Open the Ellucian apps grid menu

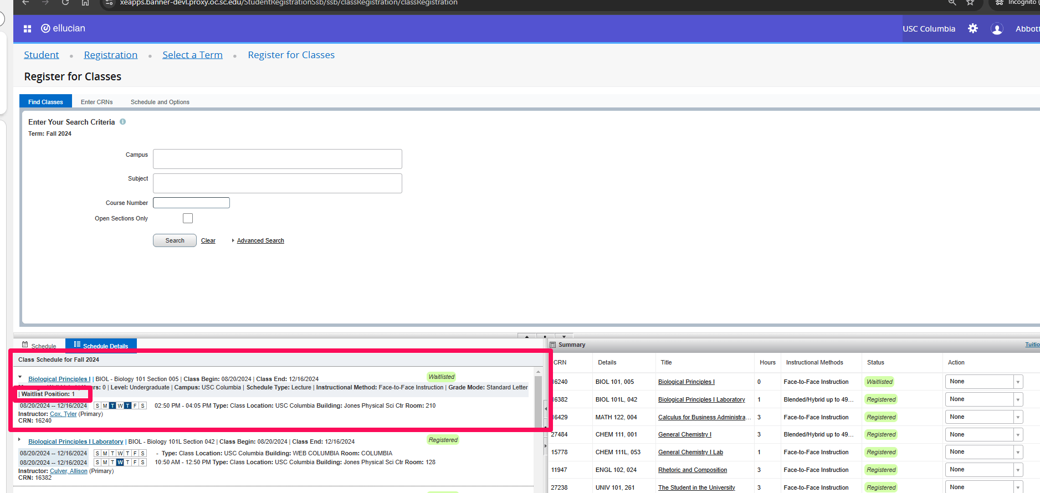pyautogui.click(x=27, y=29)
